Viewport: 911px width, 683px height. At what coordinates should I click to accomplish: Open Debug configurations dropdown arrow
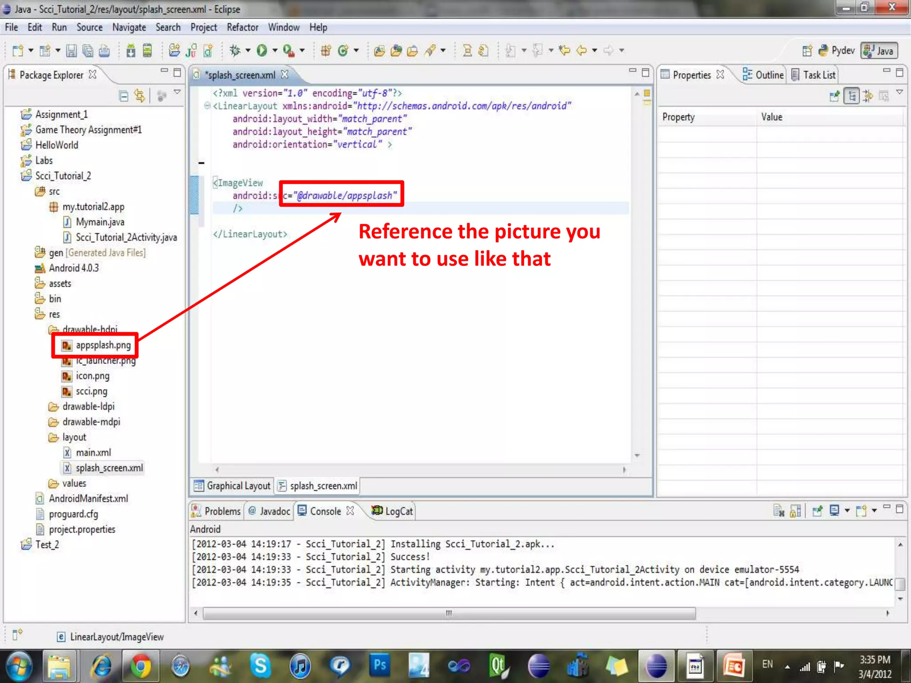(x=248, y=51)
